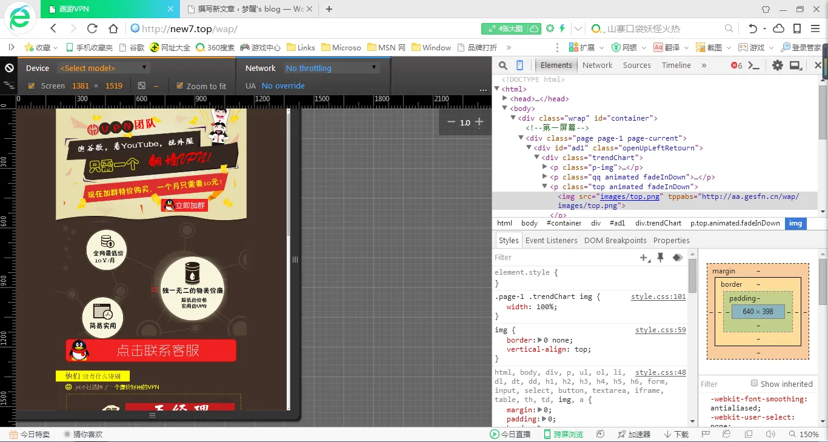Click the 立即加群 button on page
This screenshot has width=828, height=442.
coord(184,205)
